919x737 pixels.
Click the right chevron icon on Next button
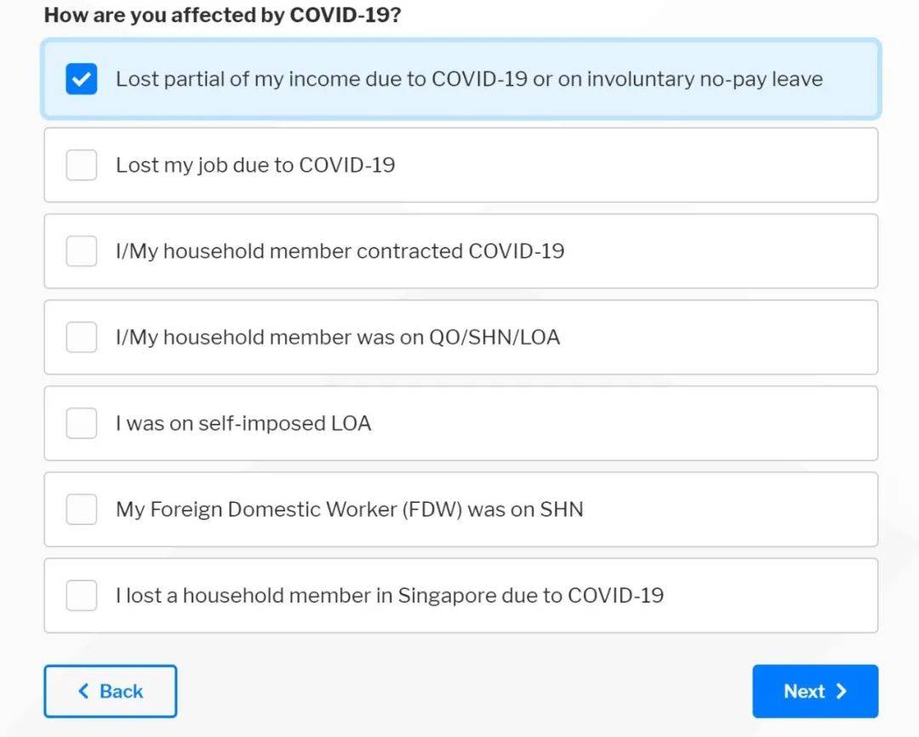point(841,691)
